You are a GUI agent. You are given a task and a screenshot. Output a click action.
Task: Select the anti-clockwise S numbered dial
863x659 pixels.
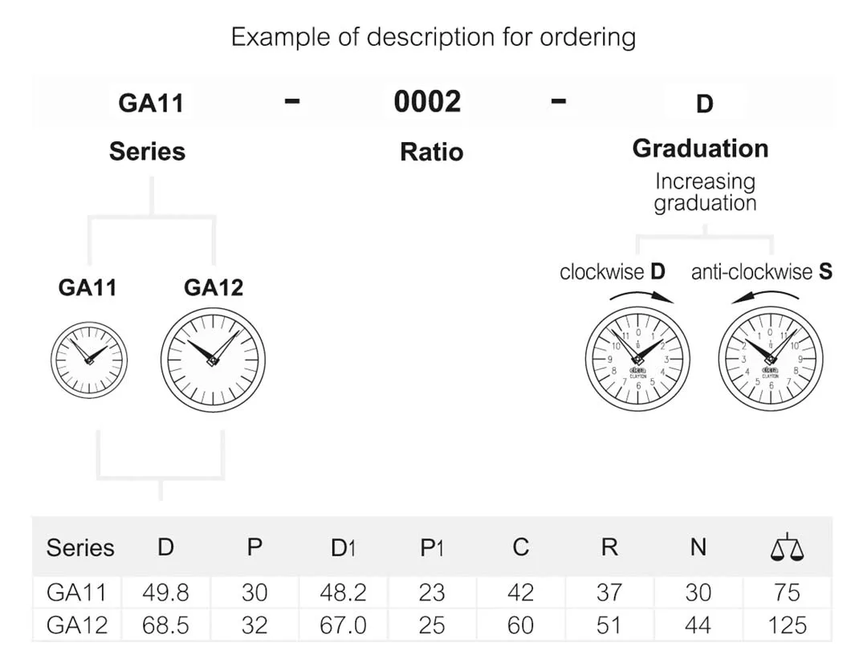click(x=771, y=359)
